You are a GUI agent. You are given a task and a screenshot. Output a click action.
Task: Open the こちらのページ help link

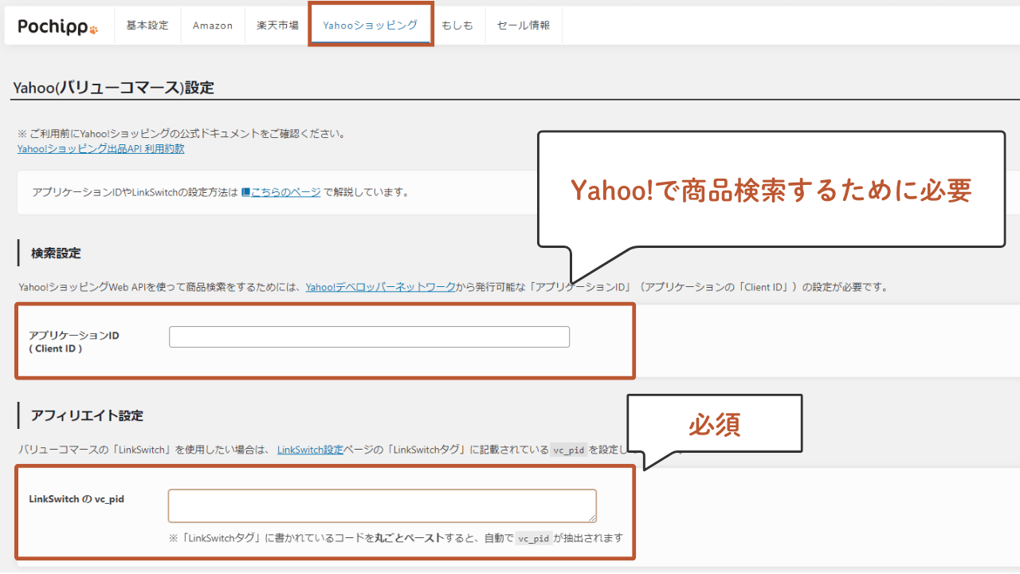285,192
